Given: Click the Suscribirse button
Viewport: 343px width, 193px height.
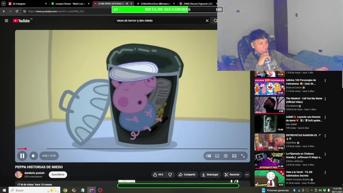Looking at the screenshot, I should pos(58,175).
